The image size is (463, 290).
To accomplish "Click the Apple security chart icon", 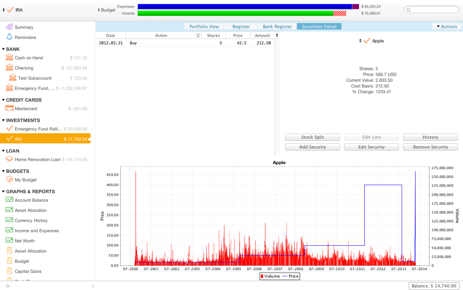I will (x=367, y=41).
